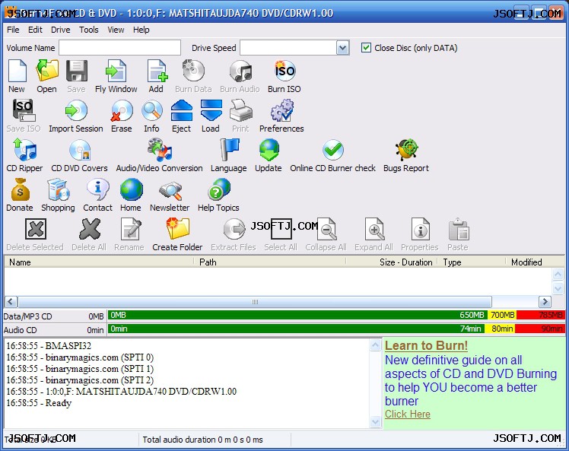Open Help Topics icon
The width and height of the screenshot is (569, 451).
(219, 189)
